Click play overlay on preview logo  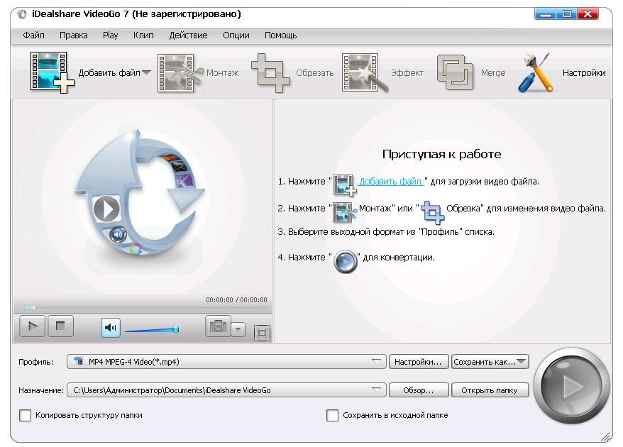[106, 209]
